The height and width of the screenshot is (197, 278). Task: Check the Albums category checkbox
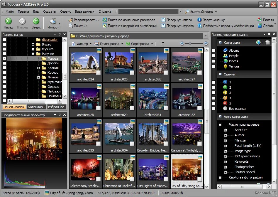[x=214, y=50]
